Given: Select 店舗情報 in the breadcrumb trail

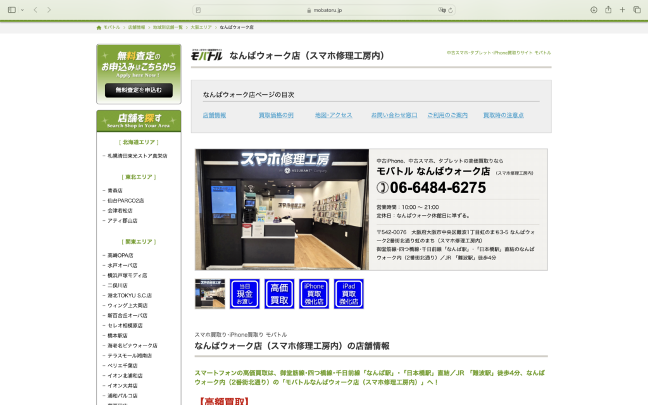Looking at the screenshot, I should coord(136,28).
